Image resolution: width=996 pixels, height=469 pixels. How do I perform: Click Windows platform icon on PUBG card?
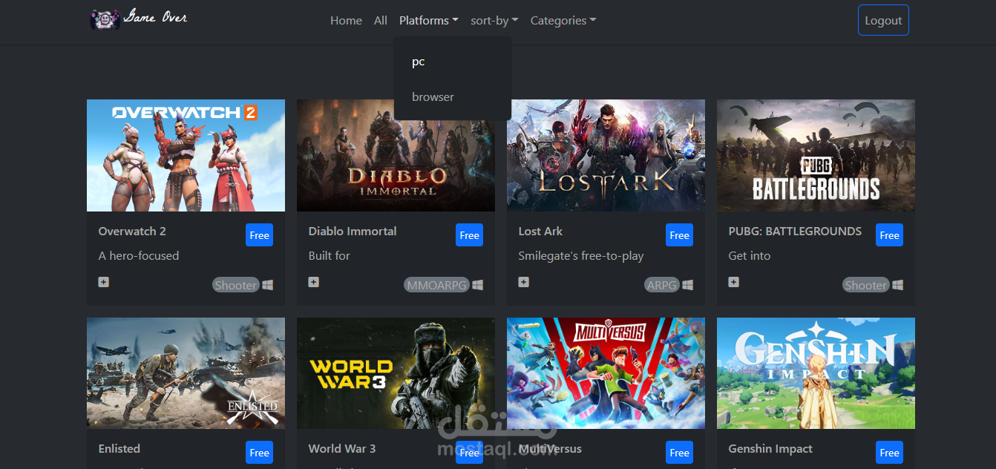coord(898,285)
